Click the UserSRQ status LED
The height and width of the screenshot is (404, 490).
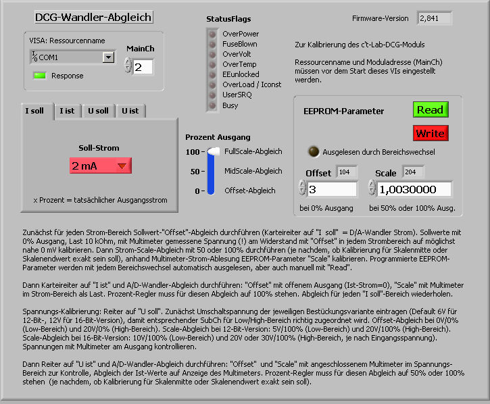coord(213,95)
